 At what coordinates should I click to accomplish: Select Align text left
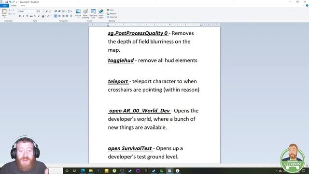point(56,16)
